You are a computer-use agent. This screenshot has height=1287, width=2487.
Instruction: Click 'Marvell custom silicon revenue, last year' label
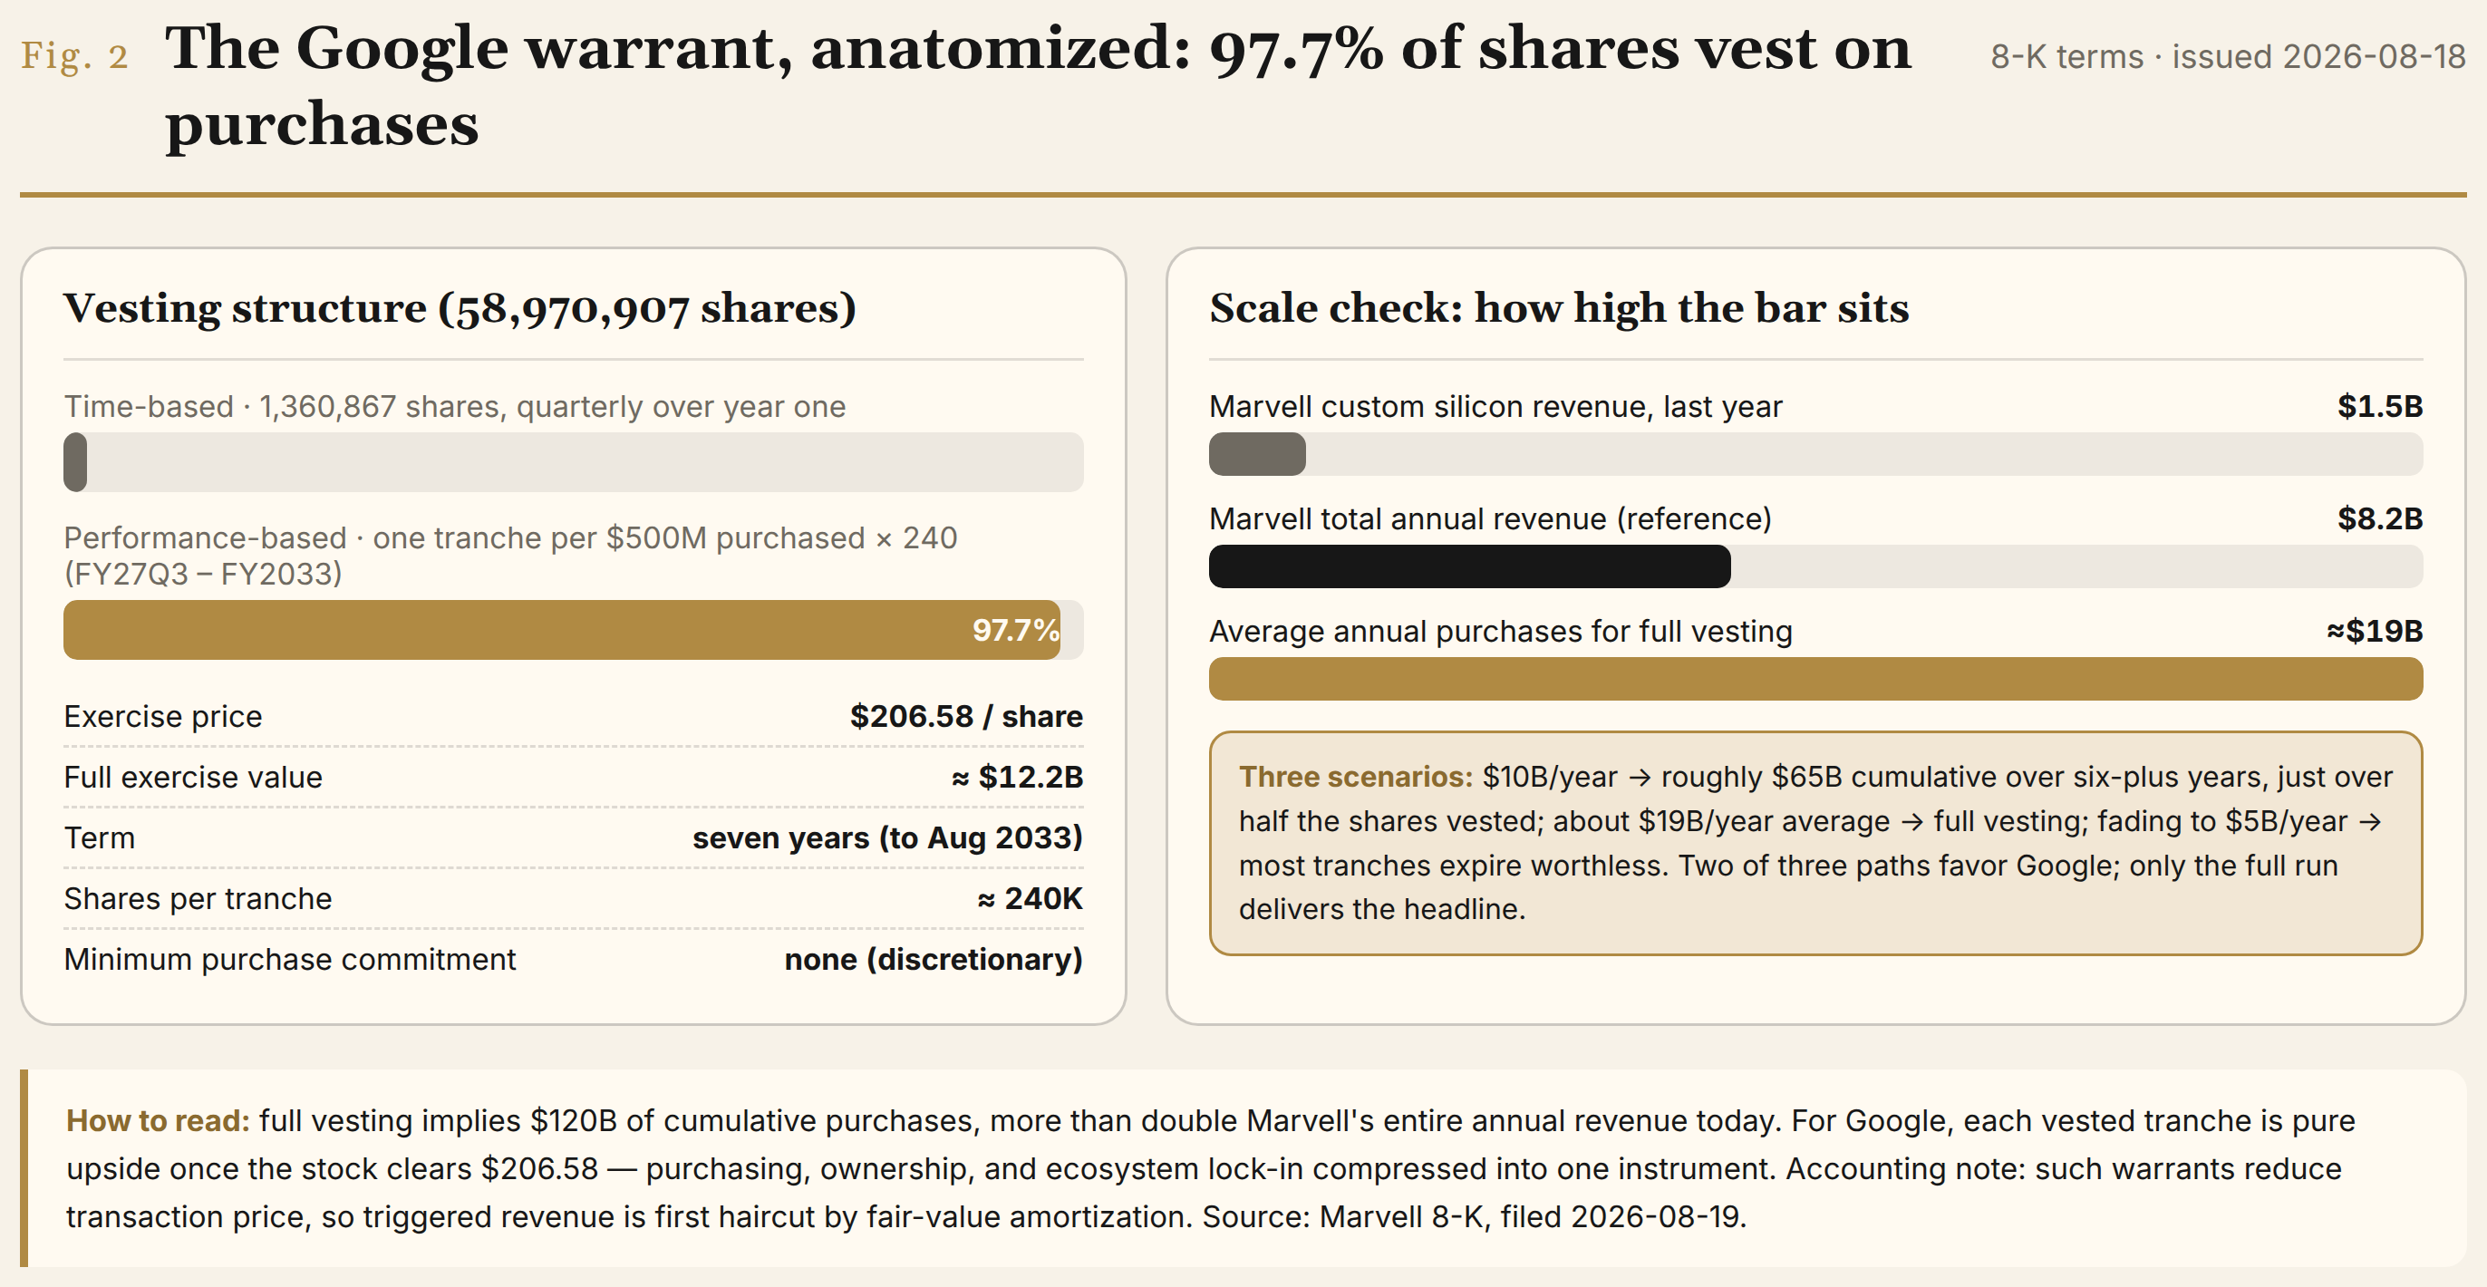(x=1495, y=406)
